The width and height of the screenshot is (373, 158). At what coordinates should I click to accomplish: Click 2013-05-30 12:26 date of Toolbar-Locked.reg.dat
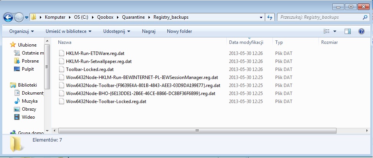(246, 69)
